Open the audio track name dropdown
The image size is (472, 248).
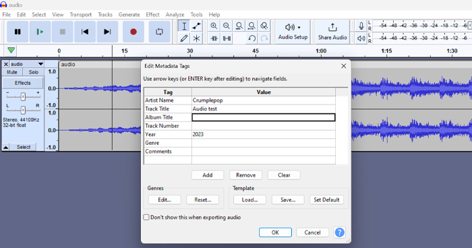[27, 64]
